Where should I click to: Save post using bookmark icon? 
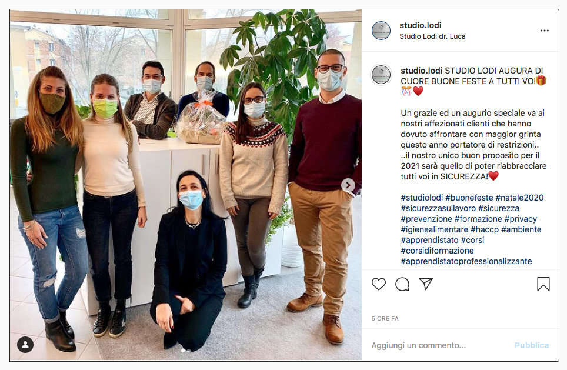tap(543, 284)
